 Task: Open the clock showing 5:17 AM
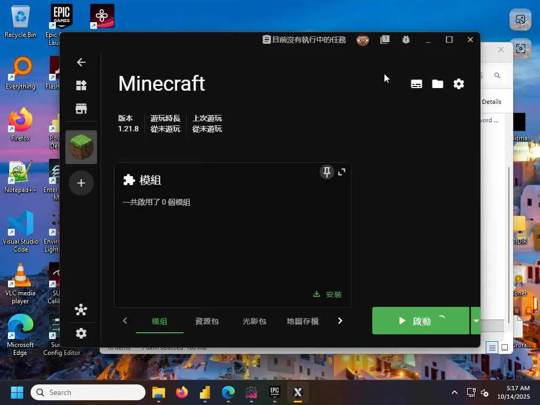[x=514, y=392]
